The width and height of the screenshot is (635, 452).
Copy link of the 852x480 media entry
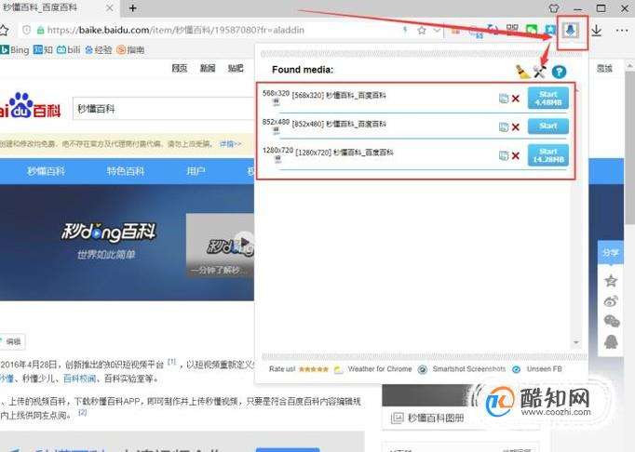pos(504,127)
